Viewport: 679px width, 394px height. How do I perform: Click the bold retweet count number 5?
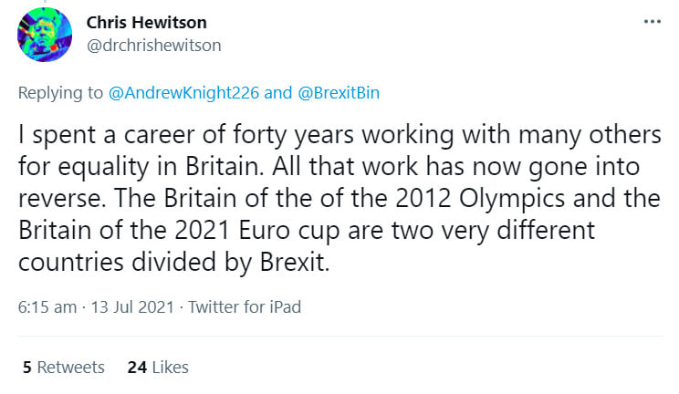click(x=27, y=368)
